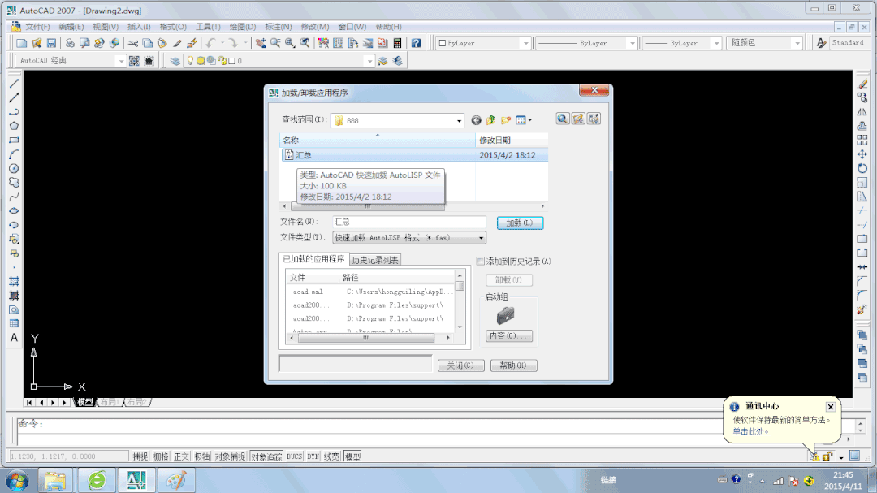Toggle 对象捕捉 object snap in status bar
Image resolution: width=877 pixels, height=493 pixels.
[230, 456]
